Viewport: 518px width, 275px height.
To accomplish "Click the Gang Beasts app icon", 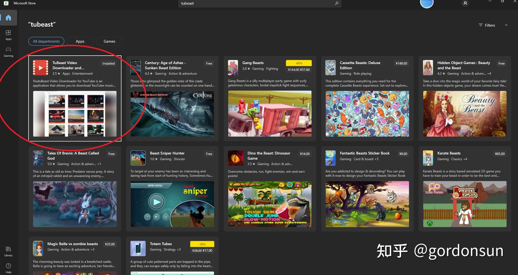I will click(x=233, y=68).
